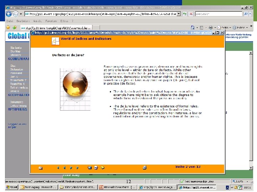Click in the Live Search input box
This screenshot has height=192, width=257.
click(219, 14)
